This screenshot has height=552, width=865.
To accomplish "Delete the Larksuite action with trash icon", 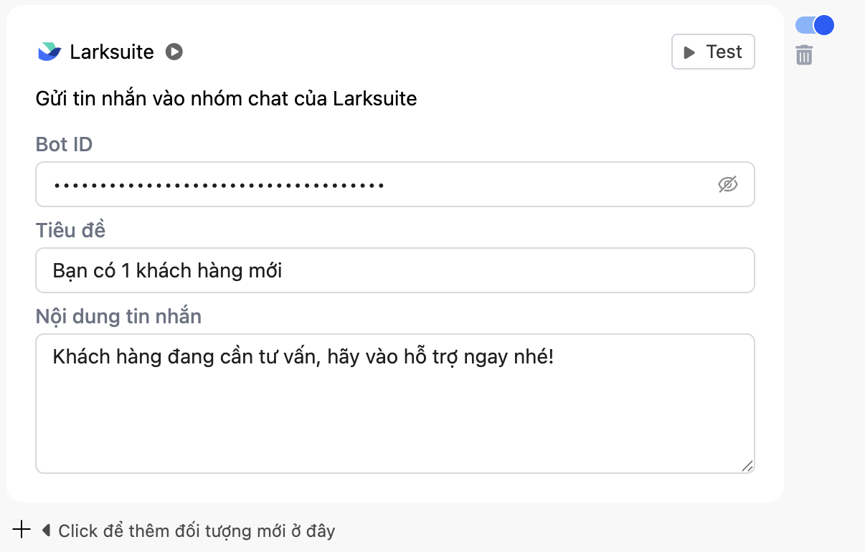I will (804, 55).
